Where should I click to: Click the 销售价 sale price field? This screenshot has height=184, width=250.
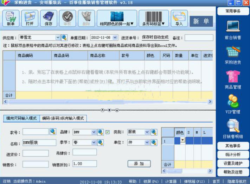[x=36, y=164]
